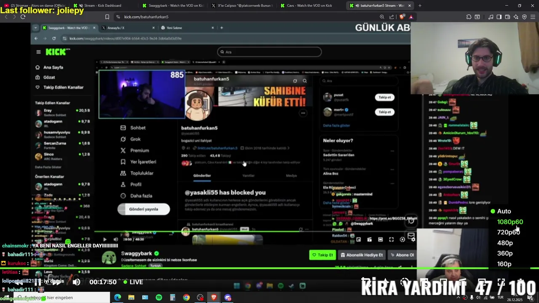Open Grok in streamed X menu
This screenshot has width=539, height=303.
pyautogui.click(x=131, y=139)
